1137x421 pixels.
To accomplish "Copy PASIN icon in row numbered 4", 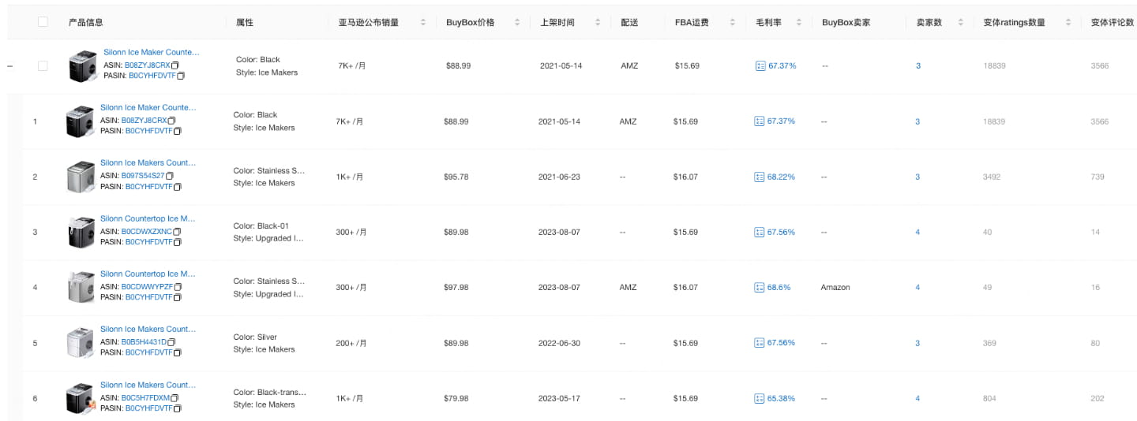I will pos(178,298).
